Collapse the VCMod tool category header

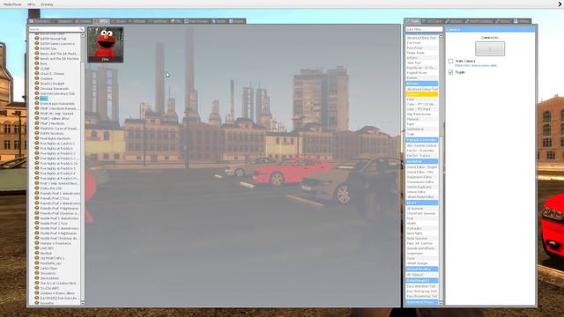point(422,203)
